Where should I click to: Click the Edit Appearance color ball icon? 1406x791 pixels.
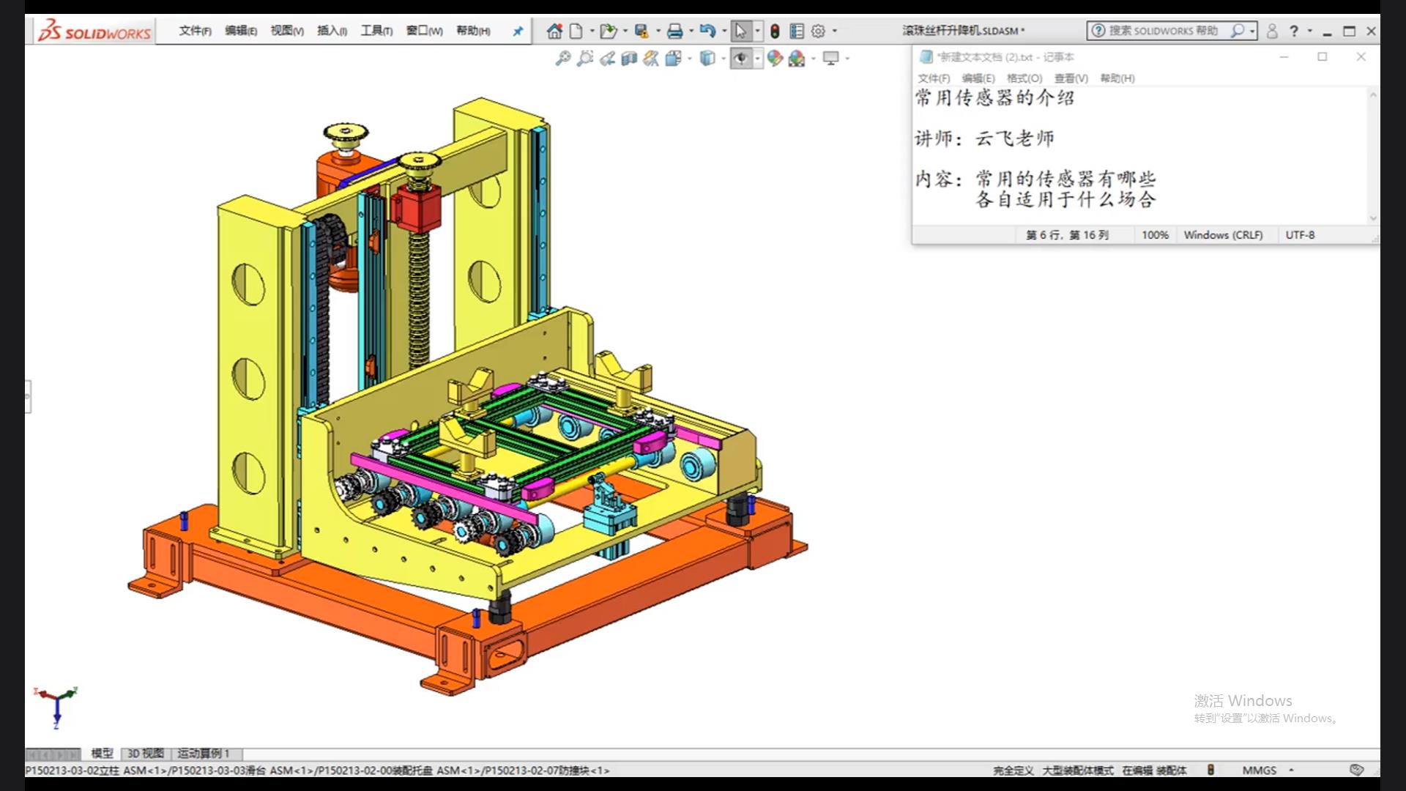(x=775, y=59)
